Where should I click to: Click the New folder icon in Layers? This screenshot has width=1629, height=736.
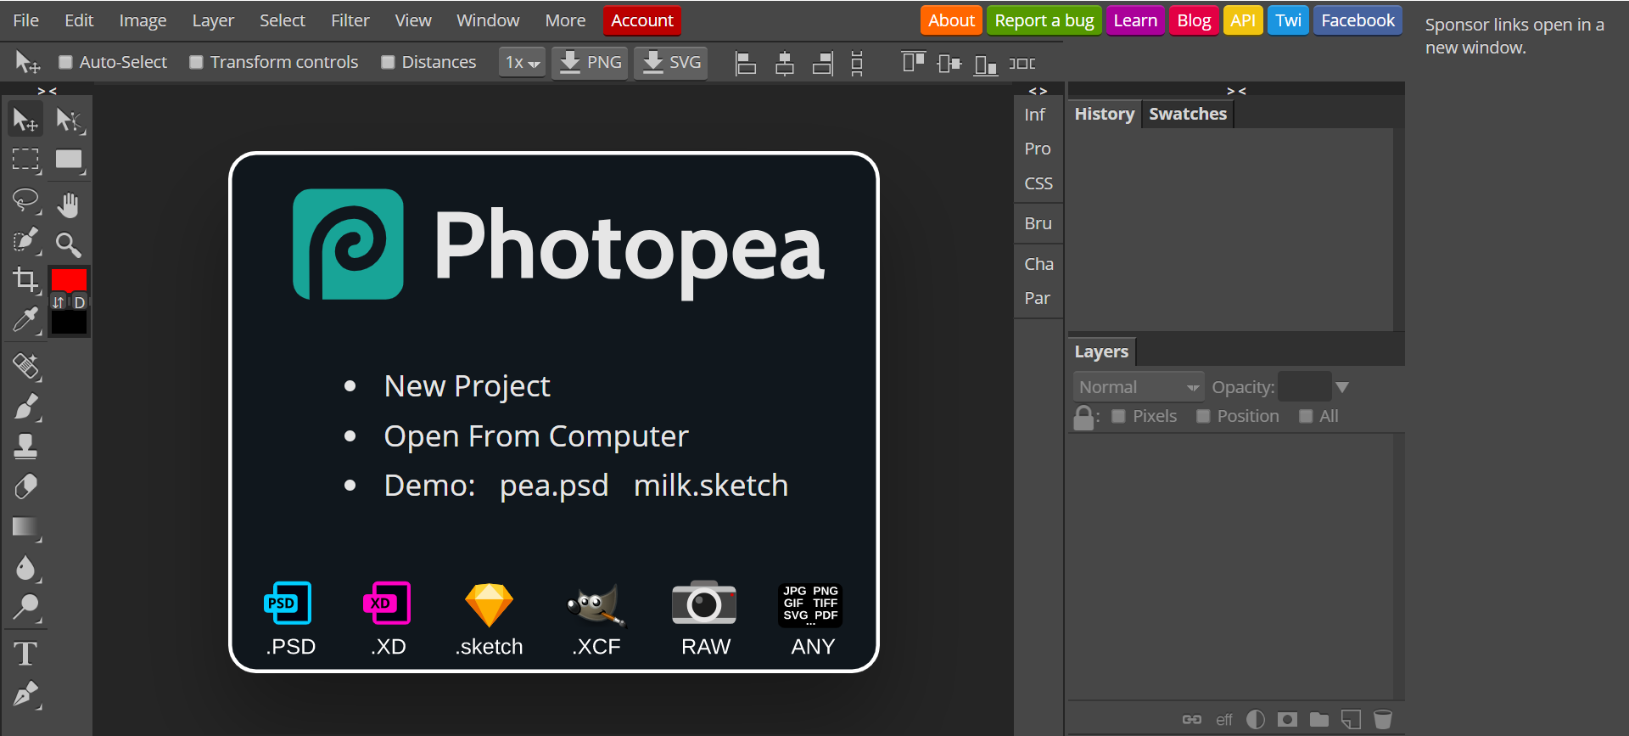(1319, 719)
